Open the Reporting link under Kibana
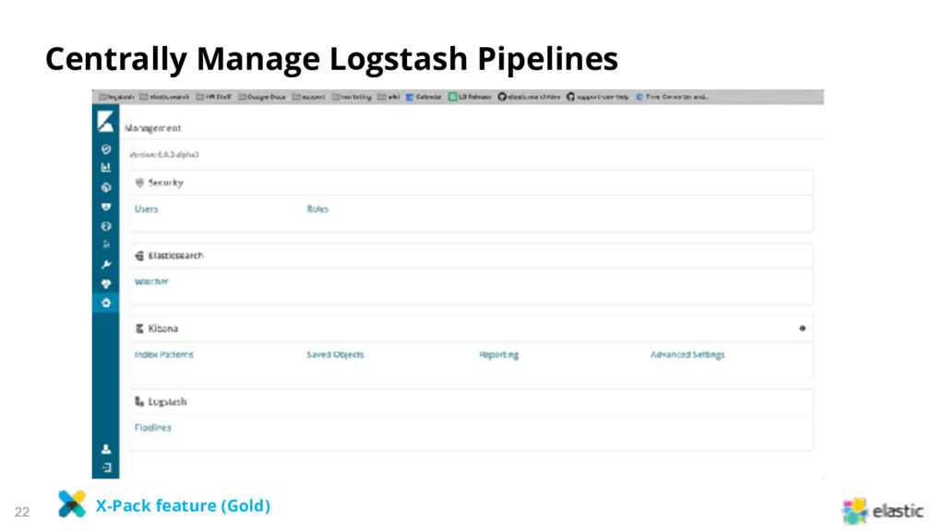Screen dimensions: 945x531 pyautogui.click(x=498, y=355)
